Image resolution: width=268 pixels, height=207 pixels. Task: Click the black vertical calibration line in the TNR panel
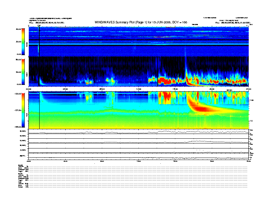(40, 110)
